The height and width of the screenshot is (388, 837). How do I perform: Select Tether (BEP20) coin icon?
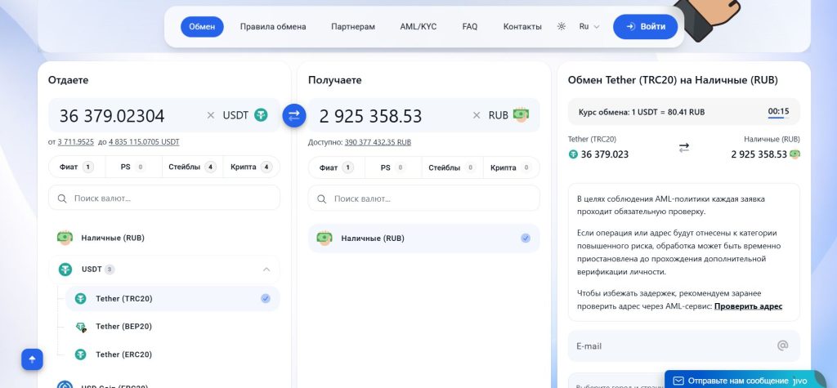point(81,327)
